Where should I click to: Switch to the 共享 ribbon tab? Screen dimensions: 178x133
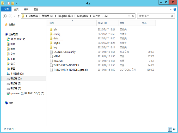tap(26, 9)
